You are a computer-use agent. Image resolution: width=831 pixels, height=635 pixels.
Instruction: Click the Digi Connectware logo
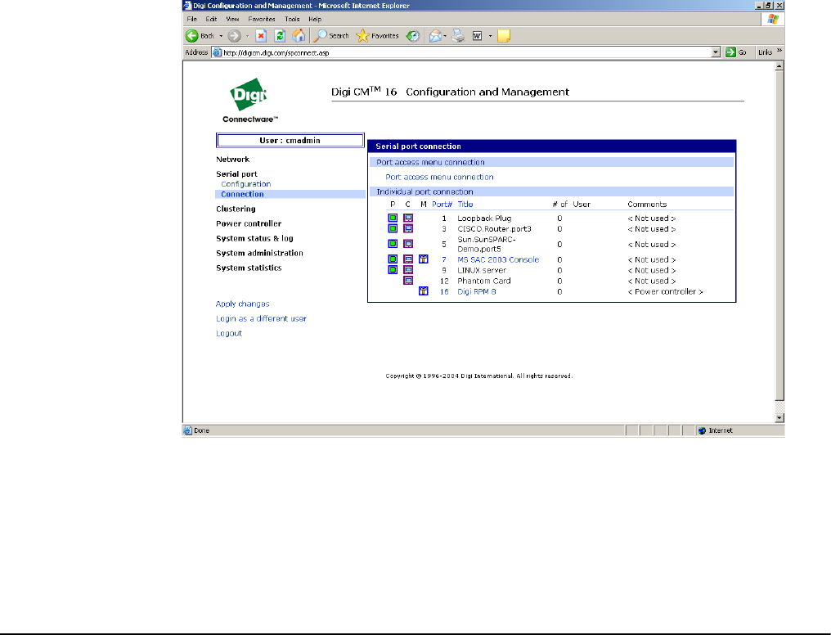(249, 101)
